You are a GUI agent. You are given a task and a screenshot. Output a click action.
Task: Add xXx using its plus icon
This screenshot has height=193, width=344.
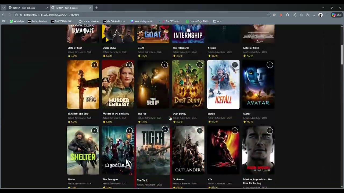point(235,131)
